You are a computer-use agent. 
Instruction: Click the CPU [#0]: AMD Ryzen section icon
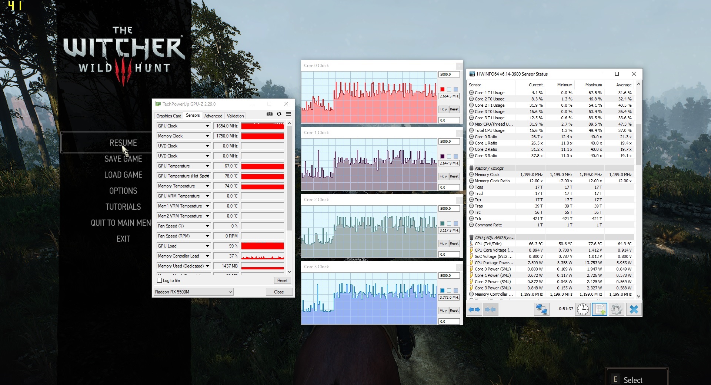(471, 238)
